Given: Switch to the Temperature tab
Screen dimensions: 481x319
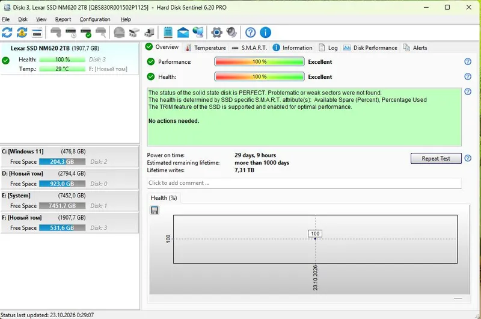Looking at the screenshot, I should pyautogui.click(x=206, y=48).
